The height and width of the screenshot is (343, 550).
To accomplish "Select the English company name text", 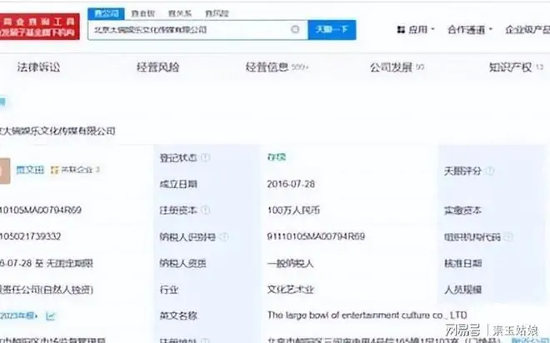I will pyautogui.click(x=367, y=316).
